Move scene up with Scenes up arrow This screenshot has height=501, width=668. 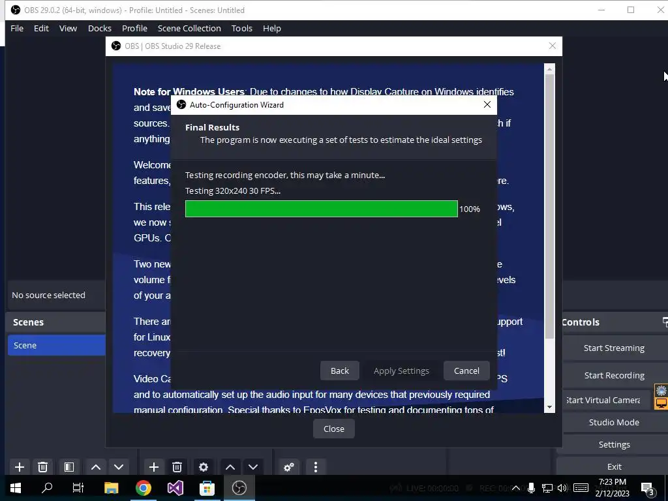(x=96, y=467)
